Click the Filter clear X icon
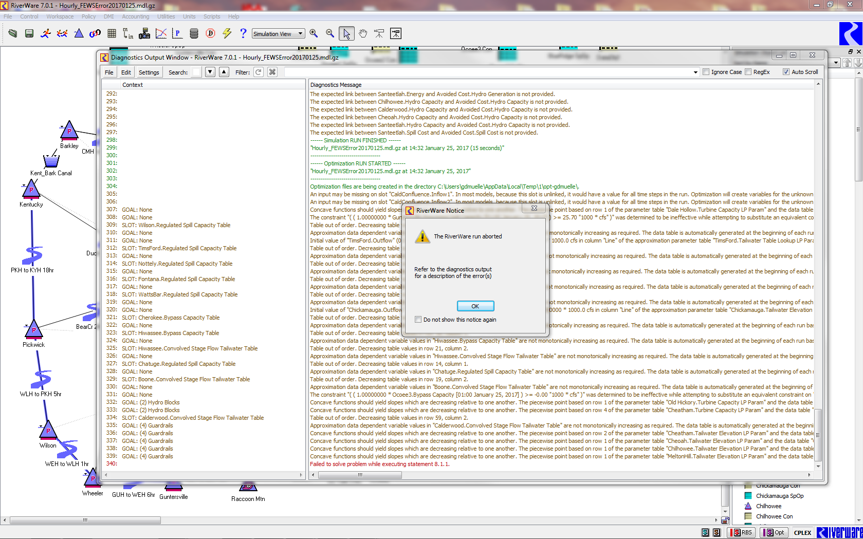 (x=272, y=72)
